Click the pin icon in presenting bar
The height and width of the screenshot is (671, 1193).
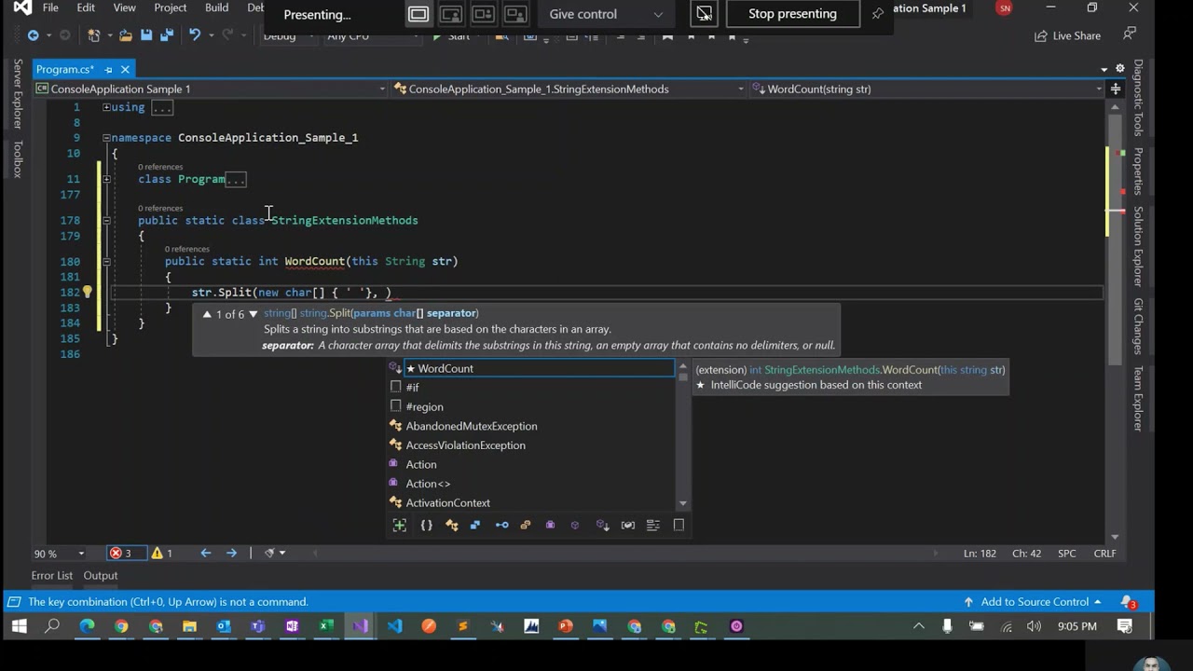tap(877, 14)
